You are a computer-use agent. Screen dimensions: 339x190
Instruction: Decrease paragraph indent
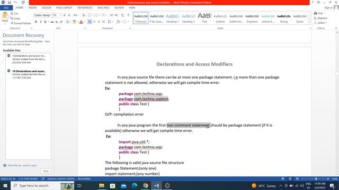[112, 15]
